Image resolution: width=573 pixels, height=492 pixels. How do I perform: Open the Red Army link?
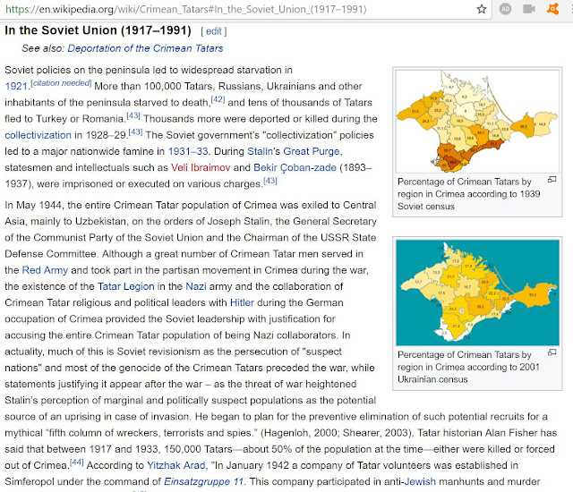(45, 270)
